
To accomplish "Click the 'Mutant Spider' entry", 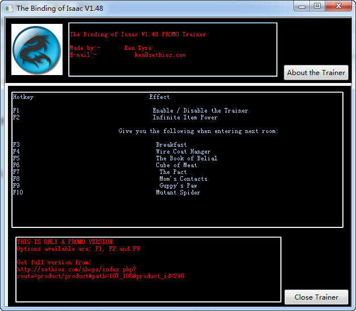I will point(178,192).
